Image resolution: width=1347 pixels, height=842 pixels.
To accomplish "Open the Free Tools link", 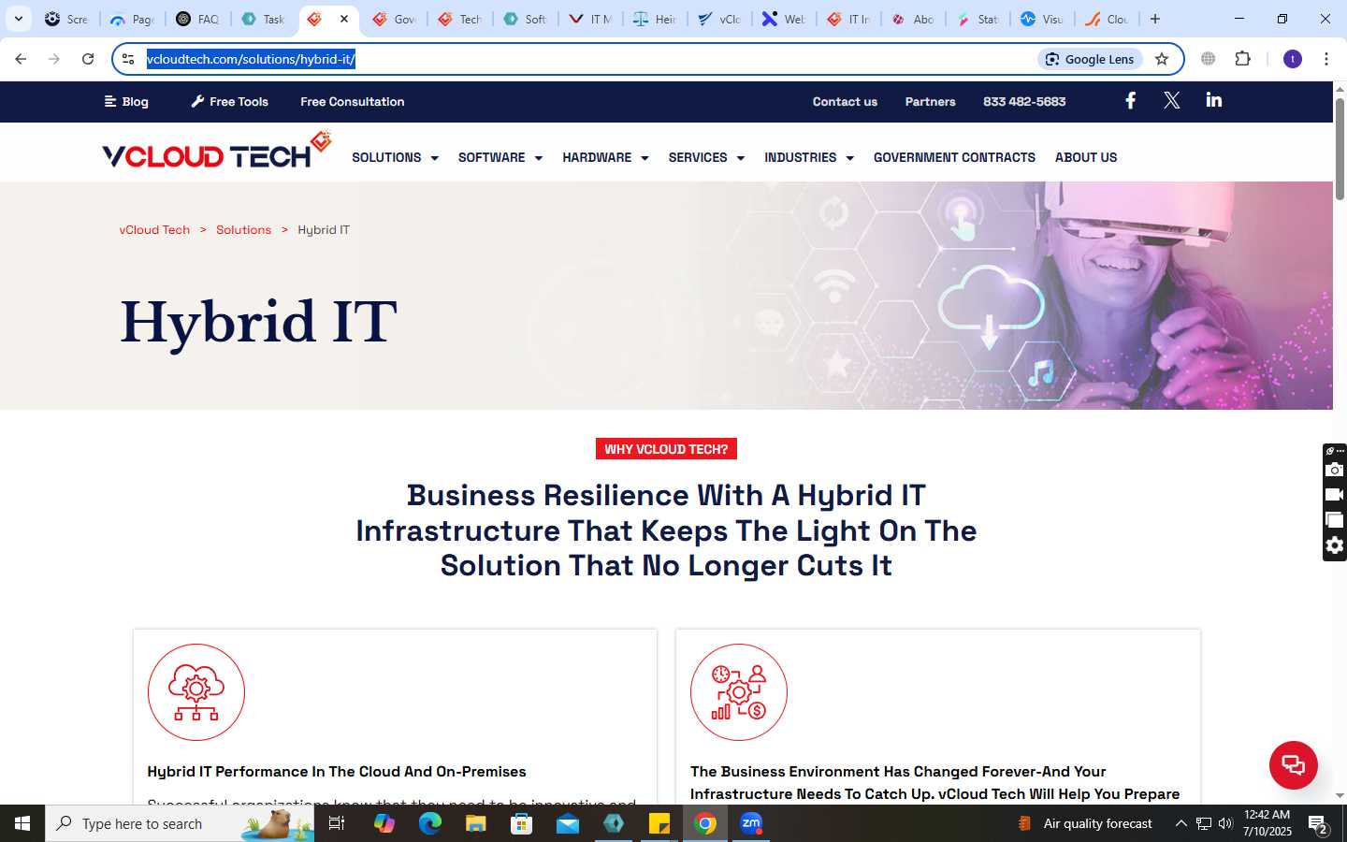I will pos(230,101).
